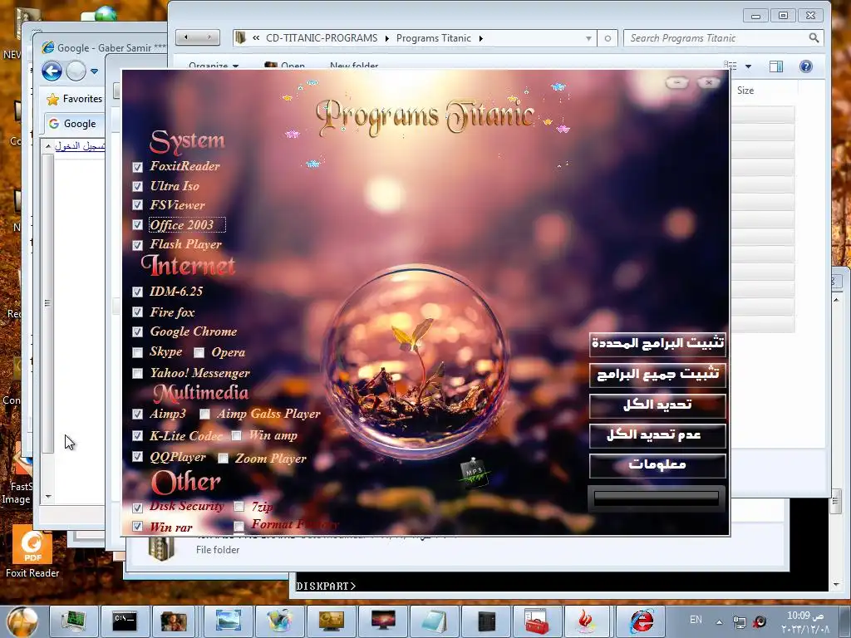Click تثبيت البرامج المحددة install selected button
This screenshot has width=851, height=638.
coord(657,343)
